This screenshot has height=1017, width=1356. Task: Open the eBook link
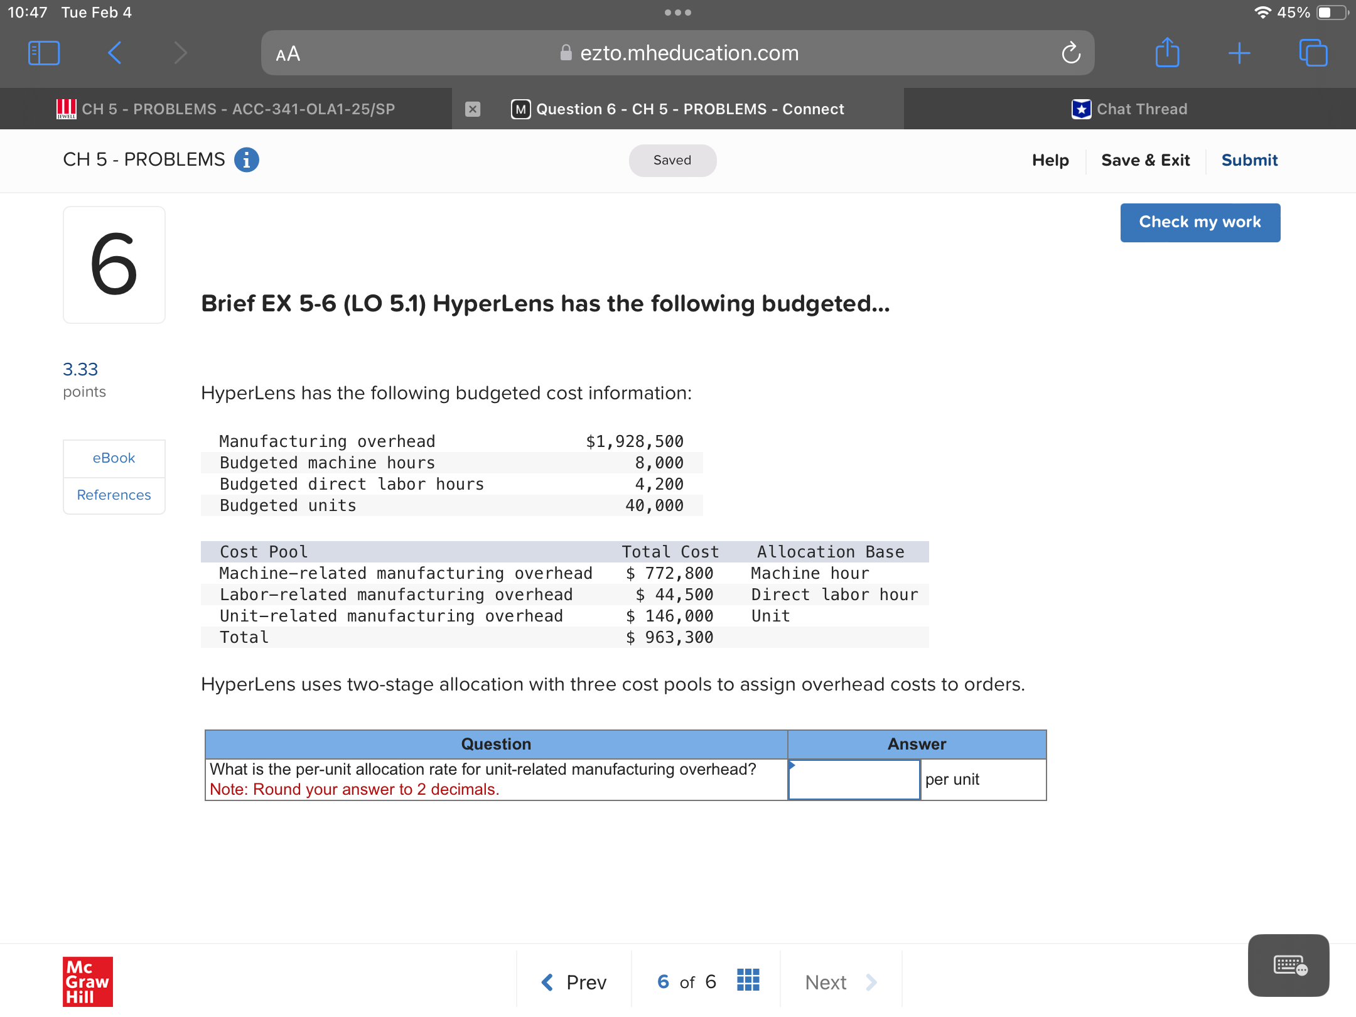point(114,458)
